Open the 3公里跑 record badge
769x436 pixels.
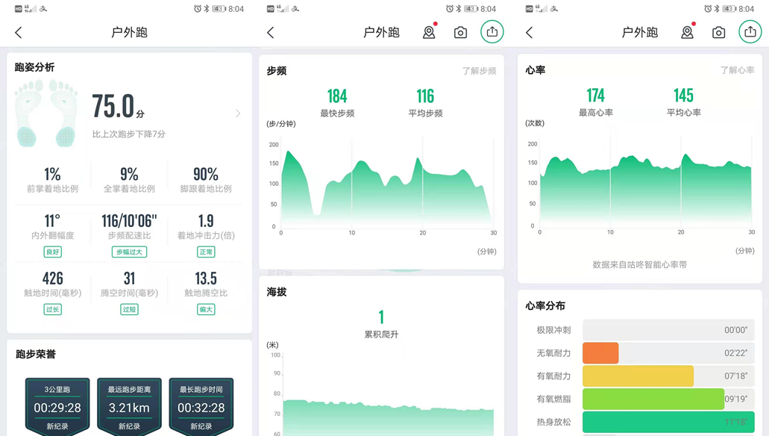click(x=57, y=407)
